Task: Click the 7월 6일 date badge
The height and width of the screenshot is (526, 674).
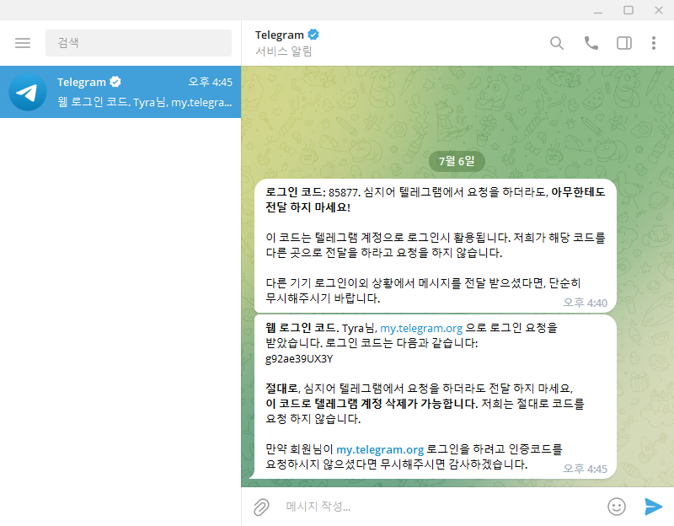Action: click(457, 161)
